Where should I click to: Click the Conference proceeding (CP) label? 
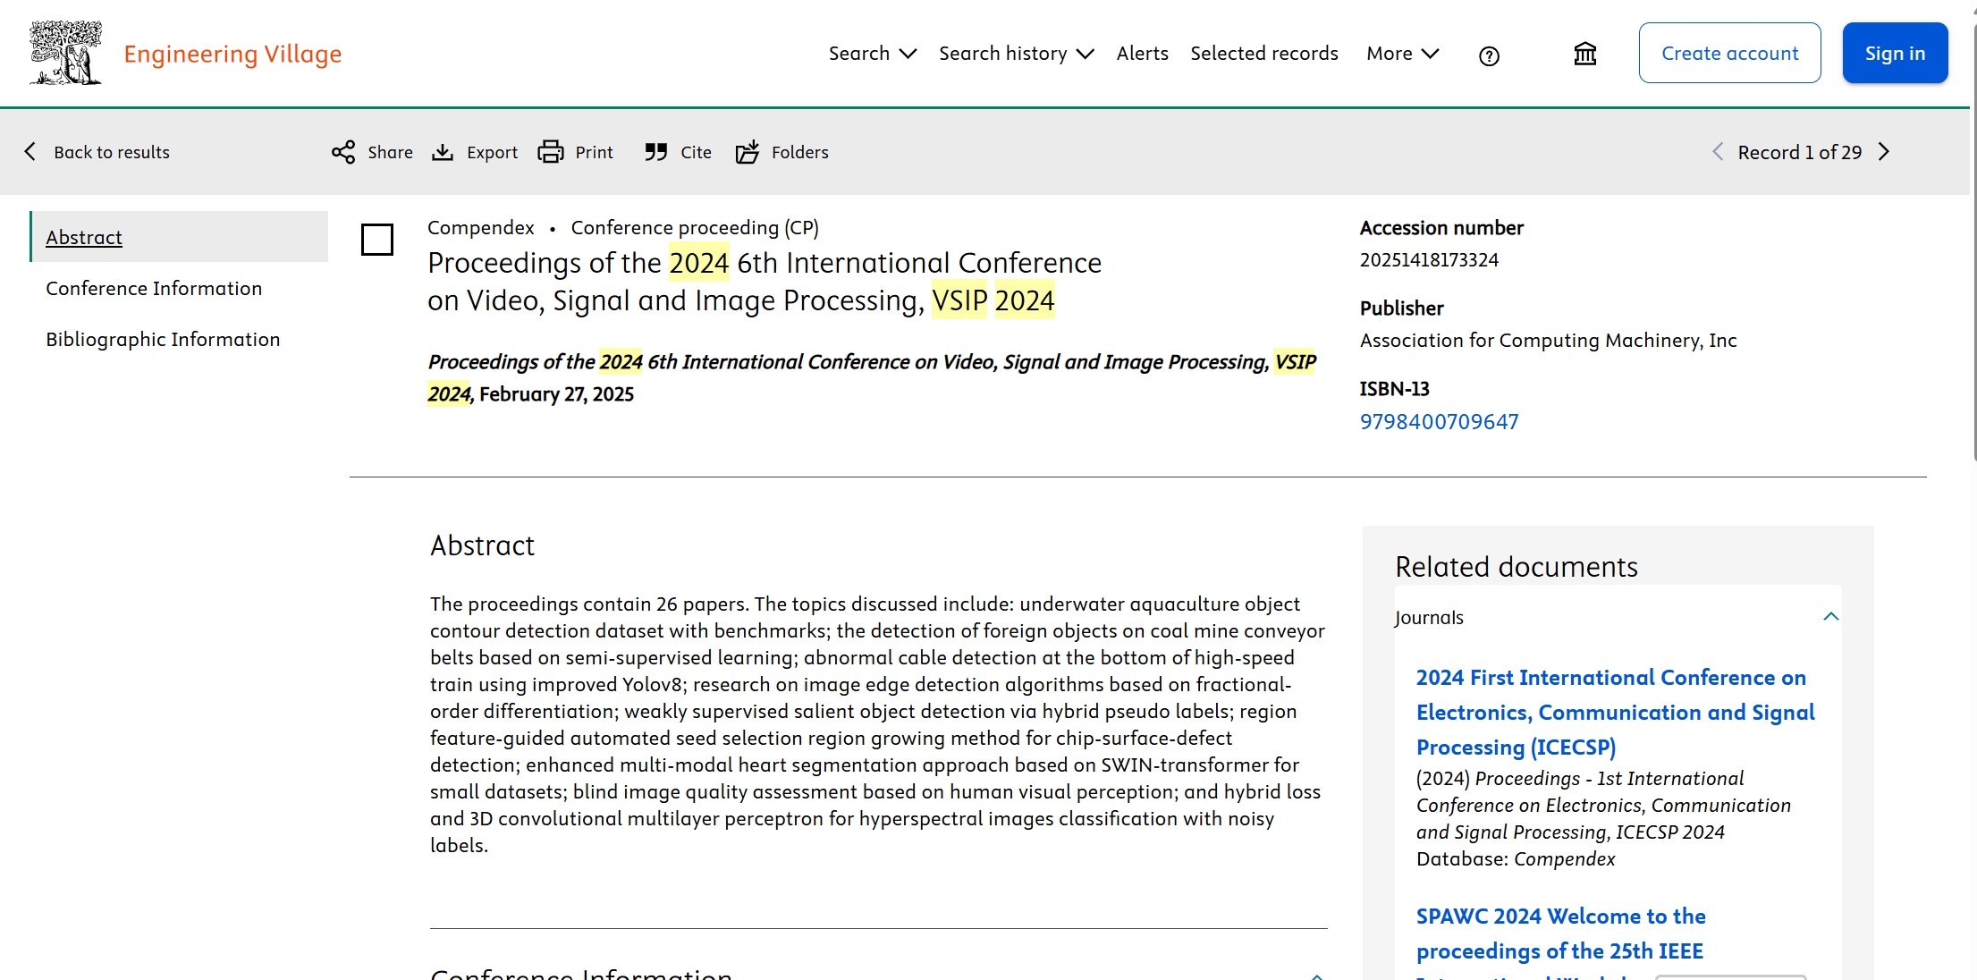pos(695,227)
